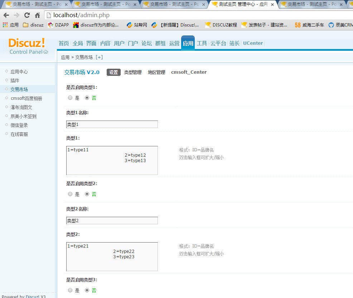Viewport: 353px width, 298px height.
Task: Click the 类型2 名称 input field
Action: pos(112,221)
